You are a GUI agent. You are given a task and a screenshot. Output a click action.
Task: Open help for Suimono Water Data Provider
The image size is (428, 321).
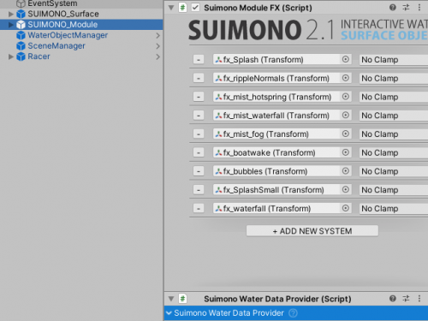point(393,299)
